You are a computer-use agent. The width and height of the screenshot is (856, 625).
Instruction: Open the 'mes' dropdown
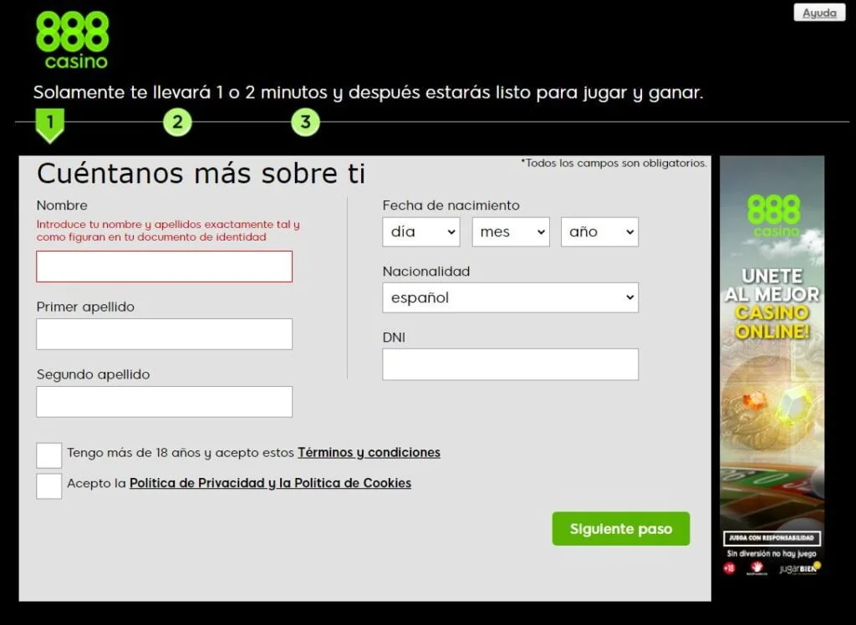510,231
